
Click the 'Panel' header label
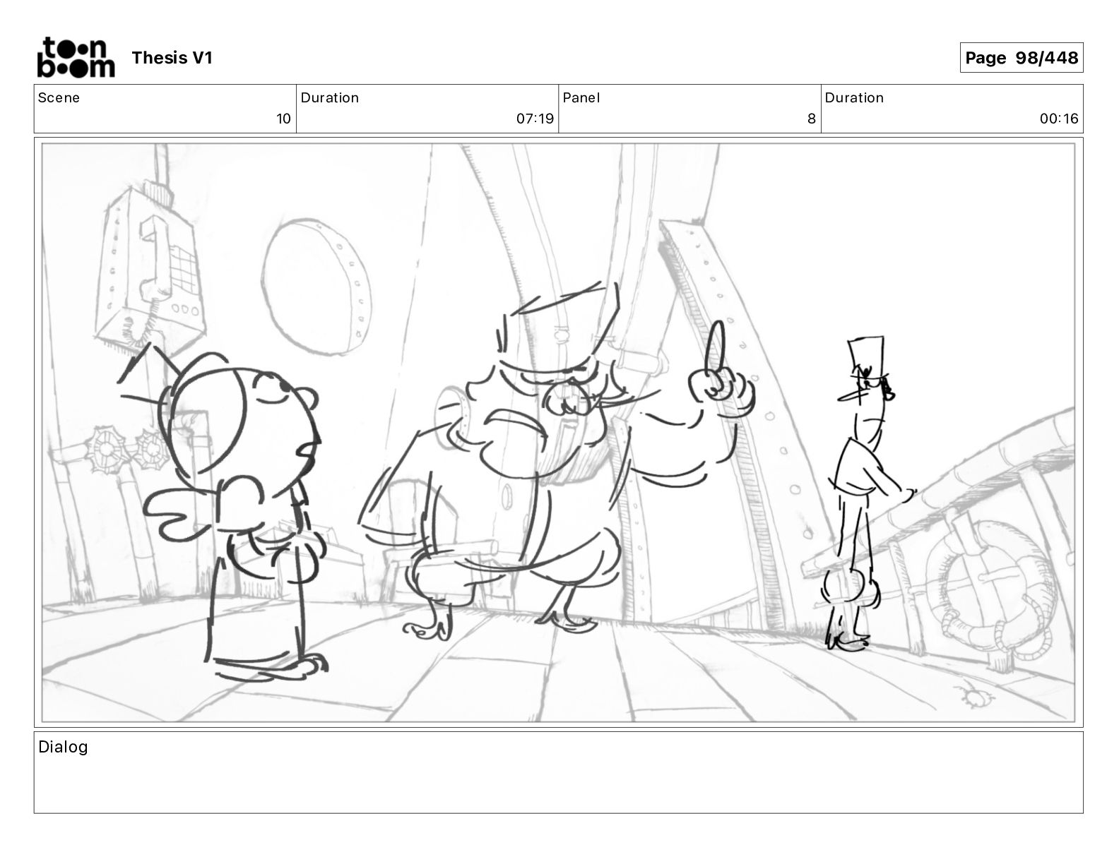[581, 98]
